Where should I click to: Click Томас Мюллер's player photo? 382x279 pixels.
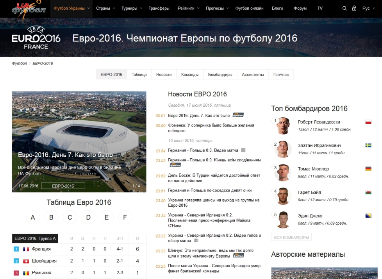click(282, 173)
